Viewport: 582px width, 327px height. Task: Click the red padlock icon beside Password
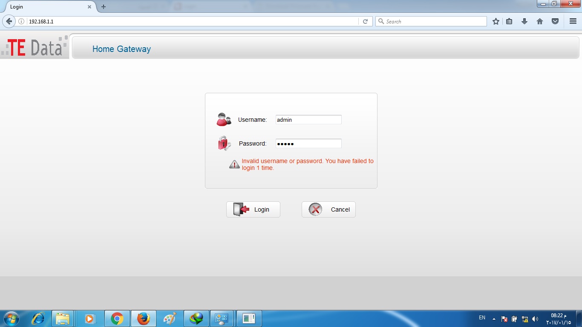224,143
